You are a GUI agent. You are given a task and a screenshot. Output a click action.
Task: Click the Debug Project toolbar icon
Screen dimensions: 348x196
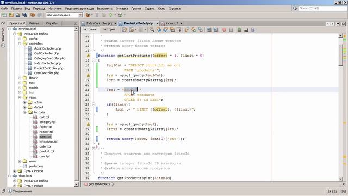[x=120, y=15]
